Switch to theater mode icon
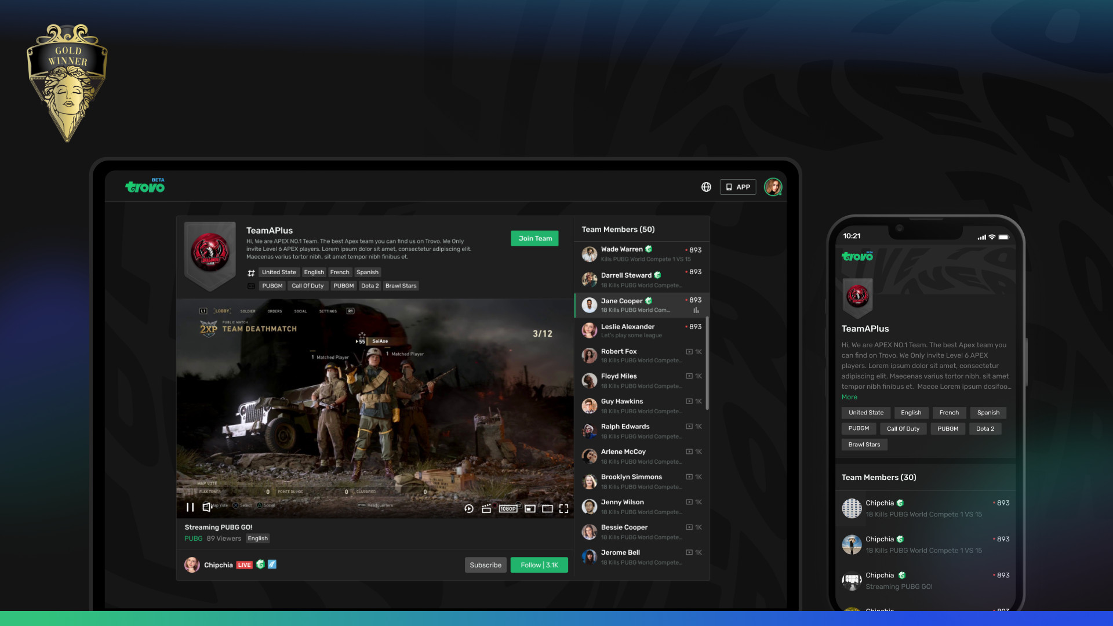This screenshot has height=626, width=1113. pyautogui.click(x=547, y=509)
